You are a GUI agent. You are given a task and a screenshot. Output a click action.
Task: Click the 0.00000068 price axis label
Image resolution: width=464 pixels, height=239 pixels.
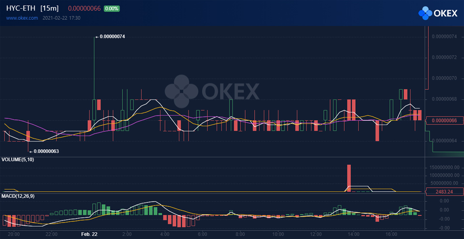point(445,99)
